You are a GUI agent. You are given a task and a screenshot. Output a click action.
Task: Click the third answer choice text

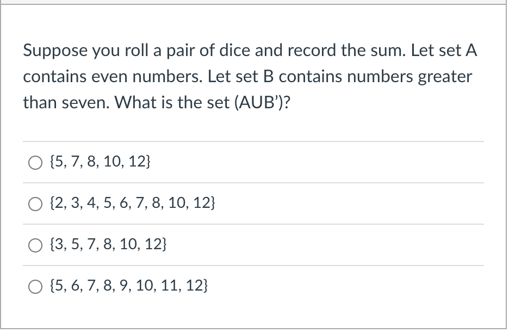click(x=108, y=245)
